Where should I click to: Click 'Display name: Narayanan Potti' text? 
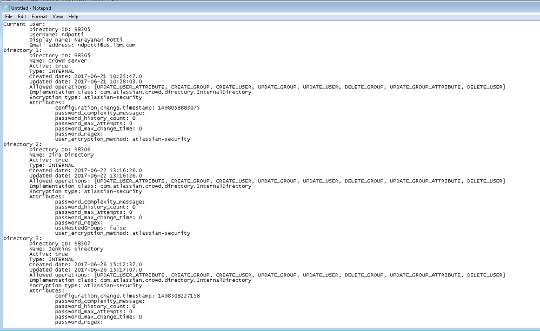tap(76, 39)
